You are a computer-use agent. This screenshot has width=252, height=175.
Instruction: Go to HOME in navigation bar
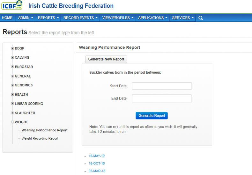click(7, 18)
